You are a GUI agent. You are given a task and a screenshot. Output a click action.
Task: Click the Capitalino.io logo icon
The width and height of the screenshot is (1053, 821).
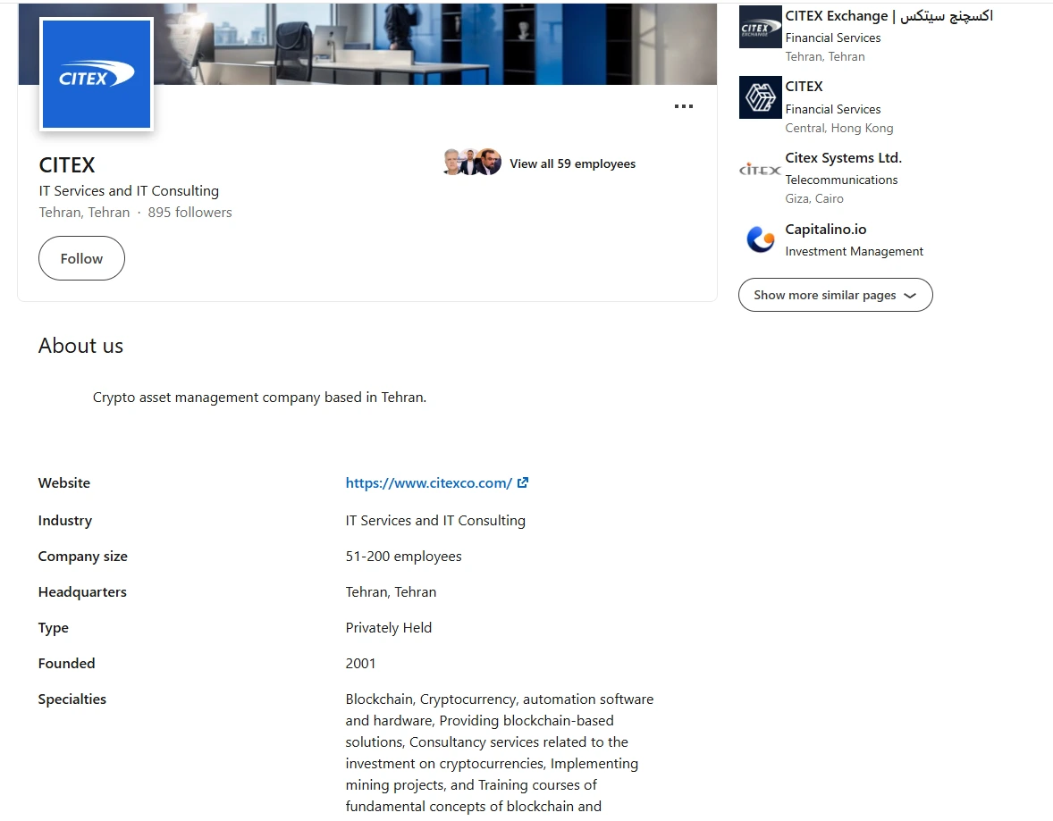coord(760,239)
